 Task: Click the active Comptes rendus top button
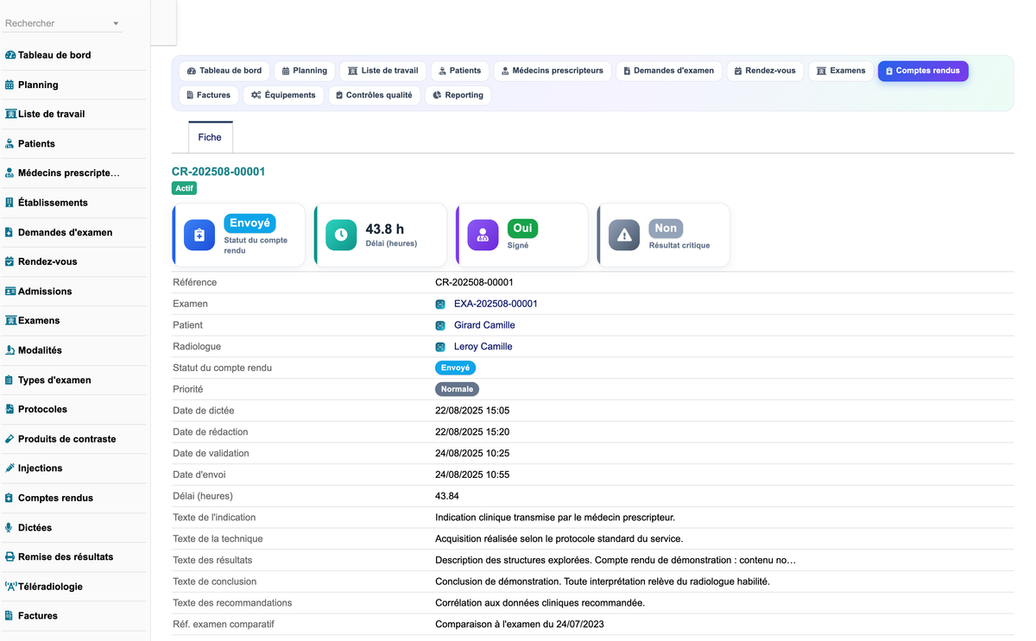tap(923, 71)
